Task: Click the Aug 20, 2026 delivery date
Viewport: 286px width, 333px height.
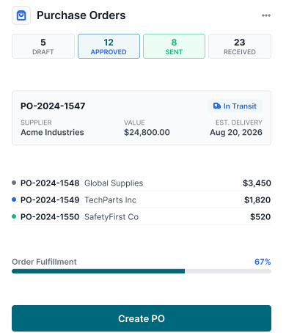Action: (236, 132)
